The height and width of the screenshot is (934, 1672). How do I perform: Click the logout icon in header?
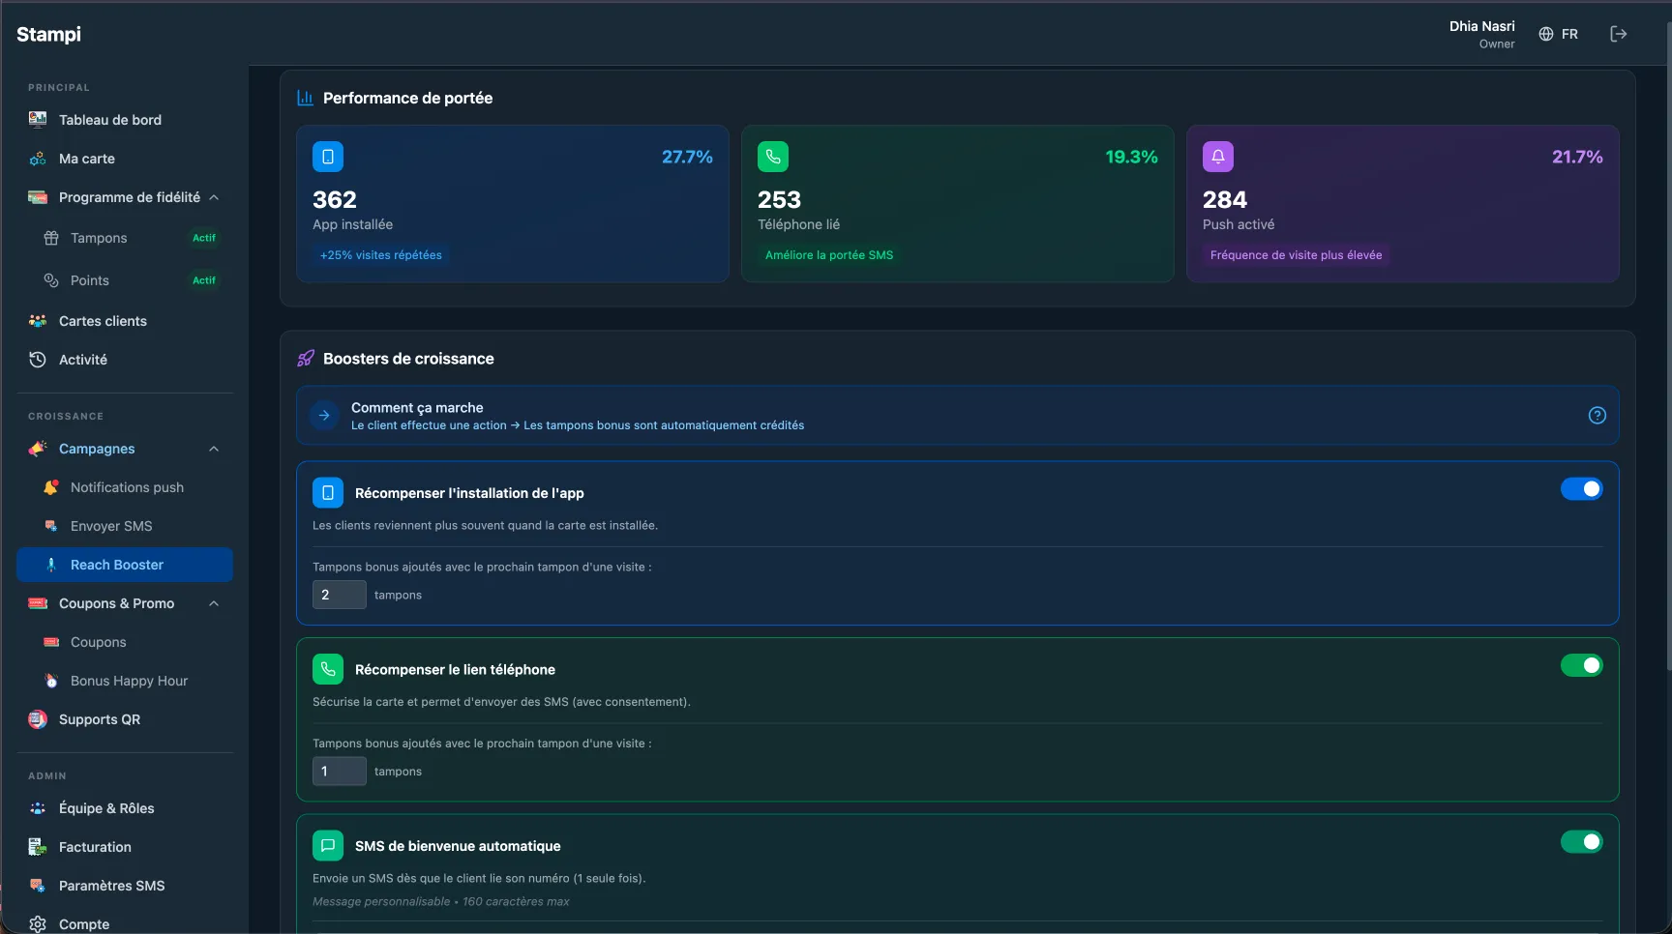[1618, 34]
